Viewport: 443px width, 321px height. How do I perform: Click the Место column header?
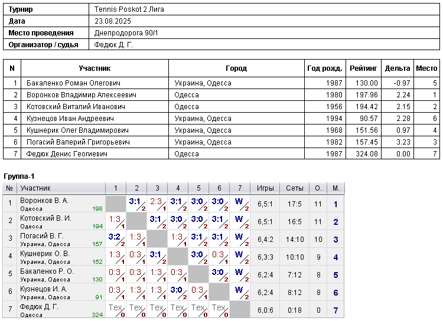[426, 68]
